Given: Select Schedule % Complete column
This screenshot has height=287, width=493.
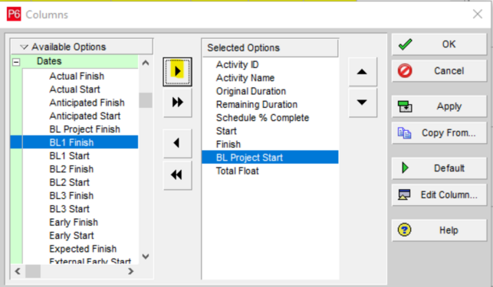Looking at the screenshot, I should pos(262,118).
